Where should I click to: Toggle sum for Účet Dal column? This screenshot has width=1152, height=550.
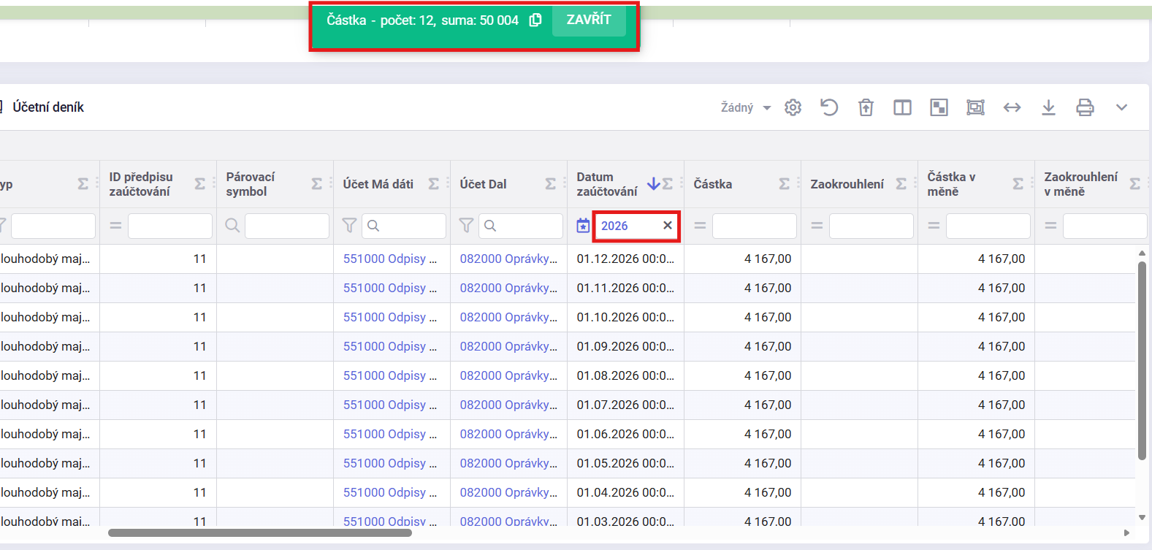point(550,184)
